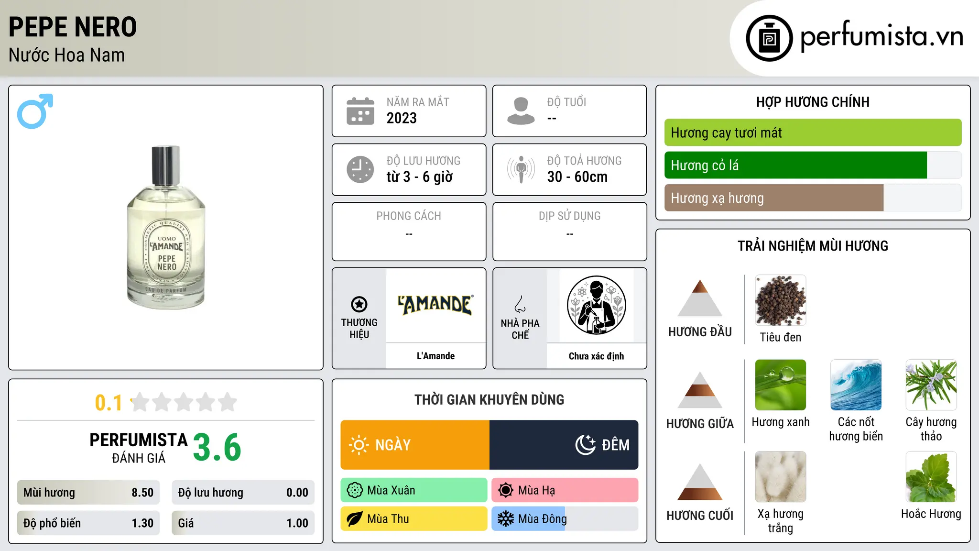
Task: Click the nose icon above Nhà pha chế
Action: [520, 304]
